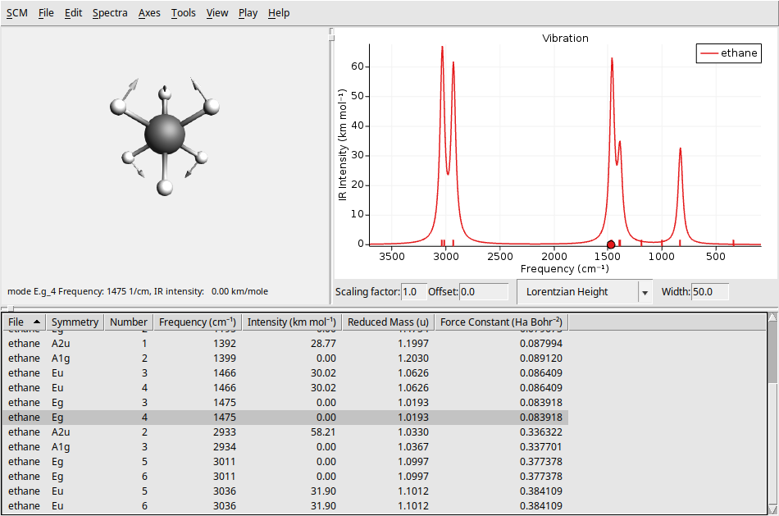Image resolution: width=779 pixels, height=516 pixels.
Task: Click the ethane legend entry in the plot
Action: click(728, 53)
